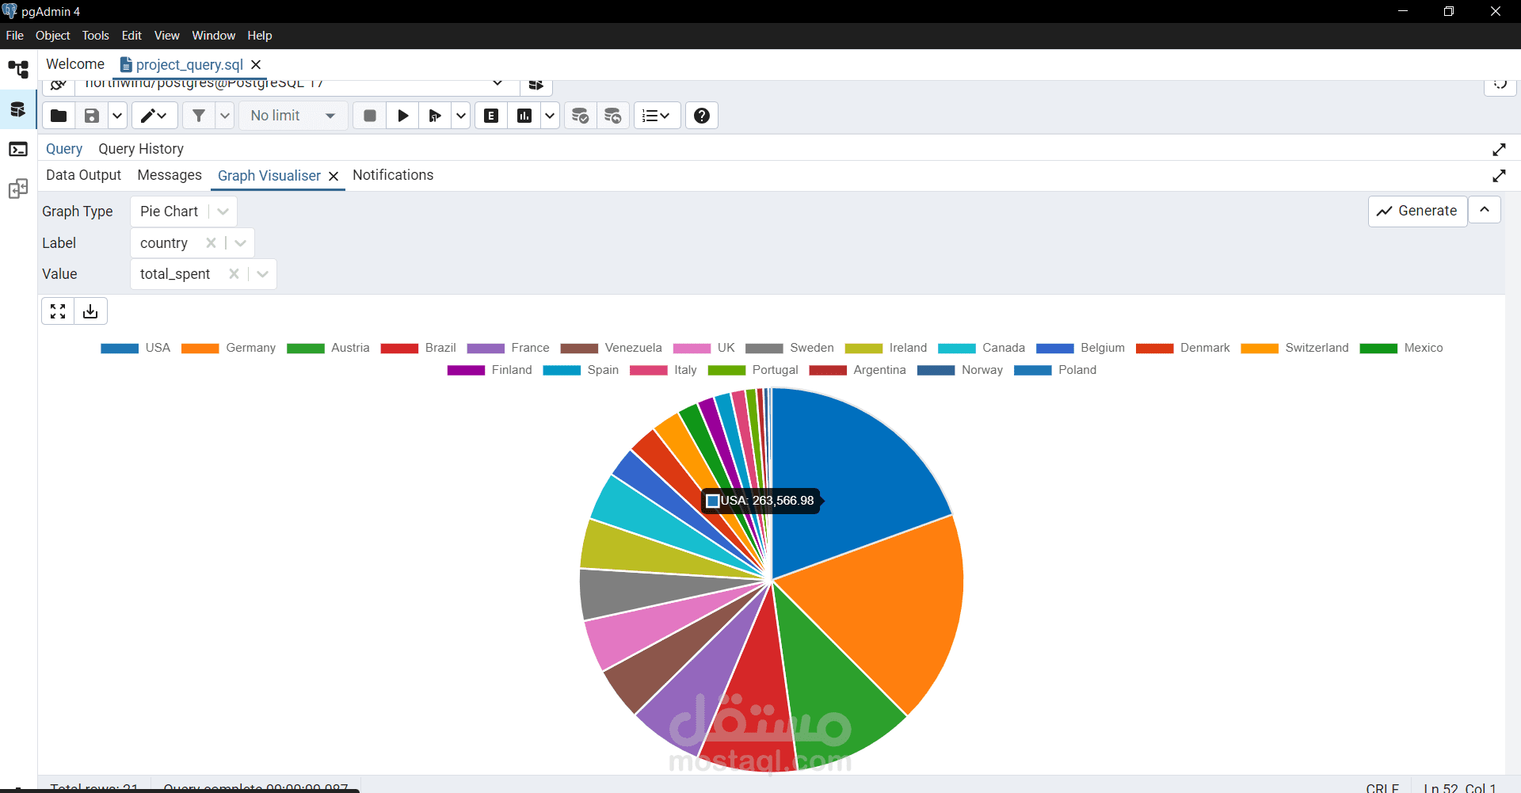The image size is (1521, 793).
Task: Open the Tools menu
Action: click(x=96, y=36)
